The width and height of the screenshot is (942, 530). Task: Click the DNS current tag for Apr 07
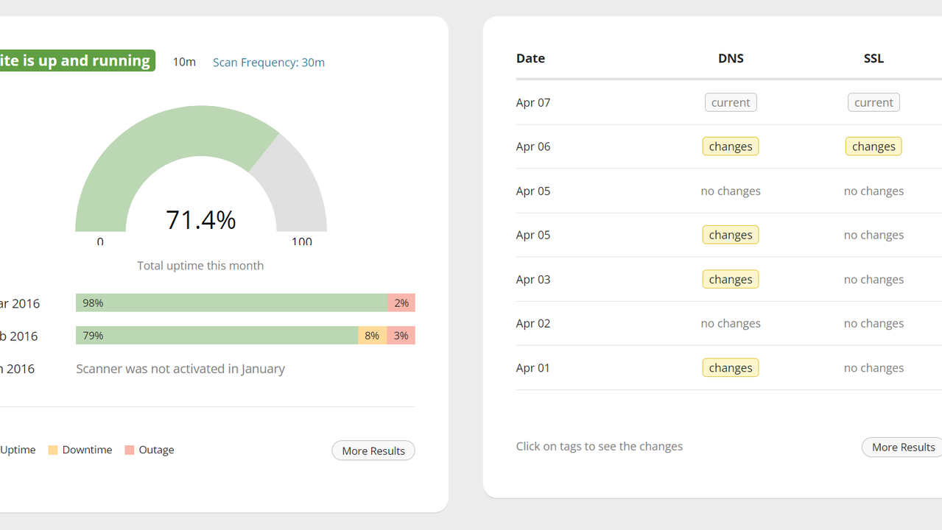pyautogui.click(x=730, y=102)
